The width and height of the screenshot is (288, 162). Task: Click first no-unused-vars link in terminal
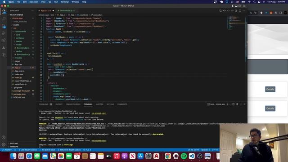99,113
